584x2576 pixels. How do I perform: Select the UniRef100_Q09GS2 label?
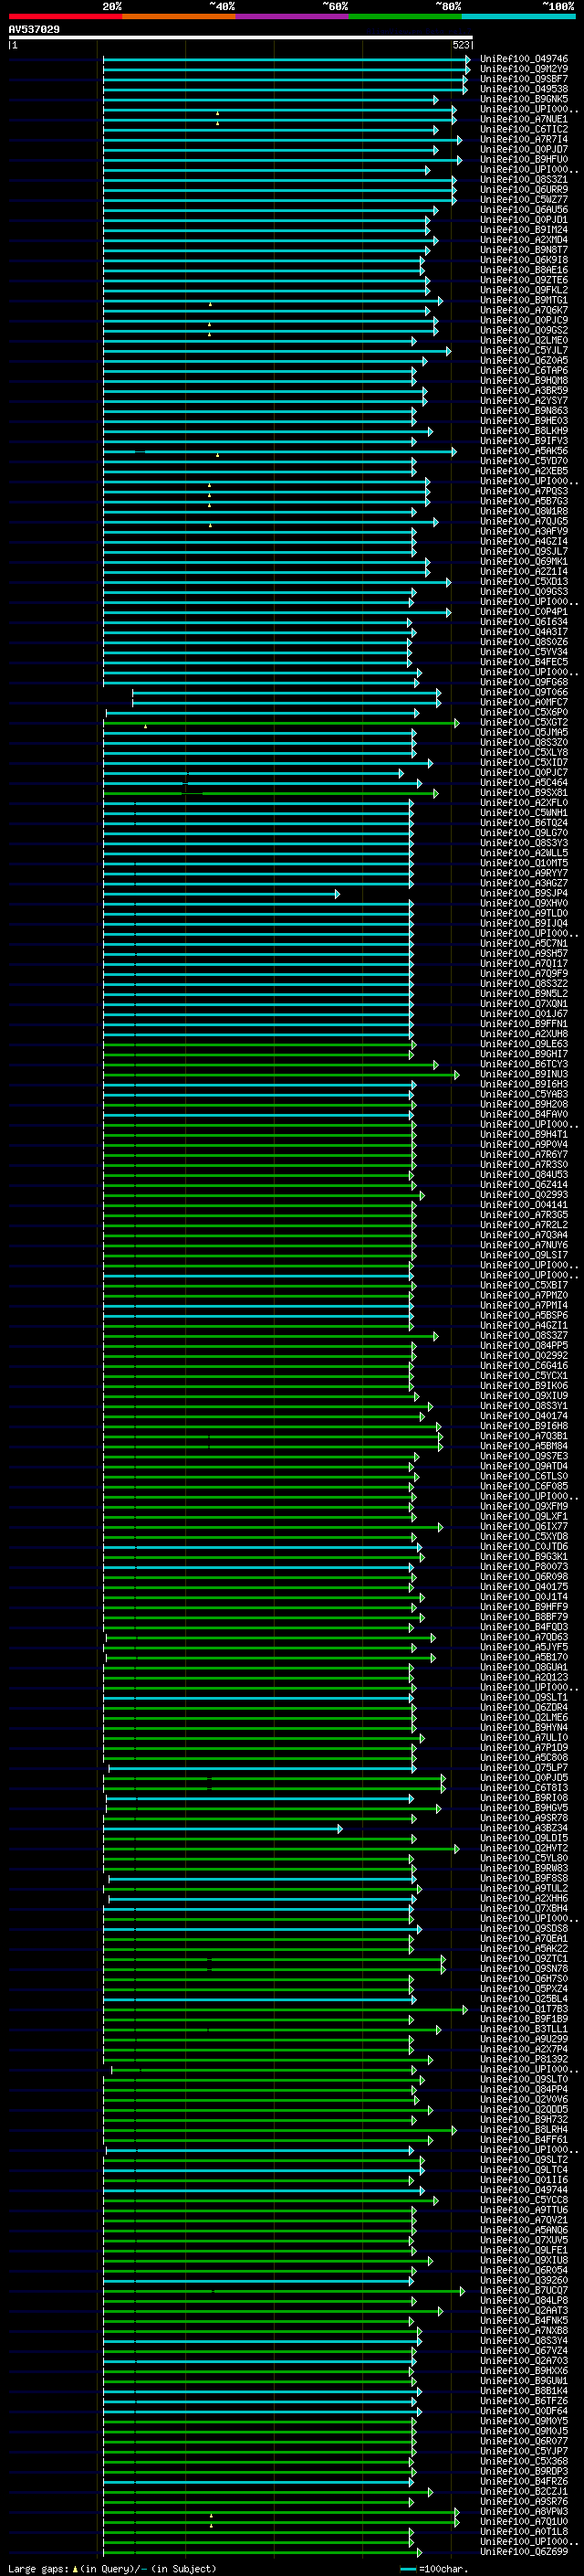[524, 330]
